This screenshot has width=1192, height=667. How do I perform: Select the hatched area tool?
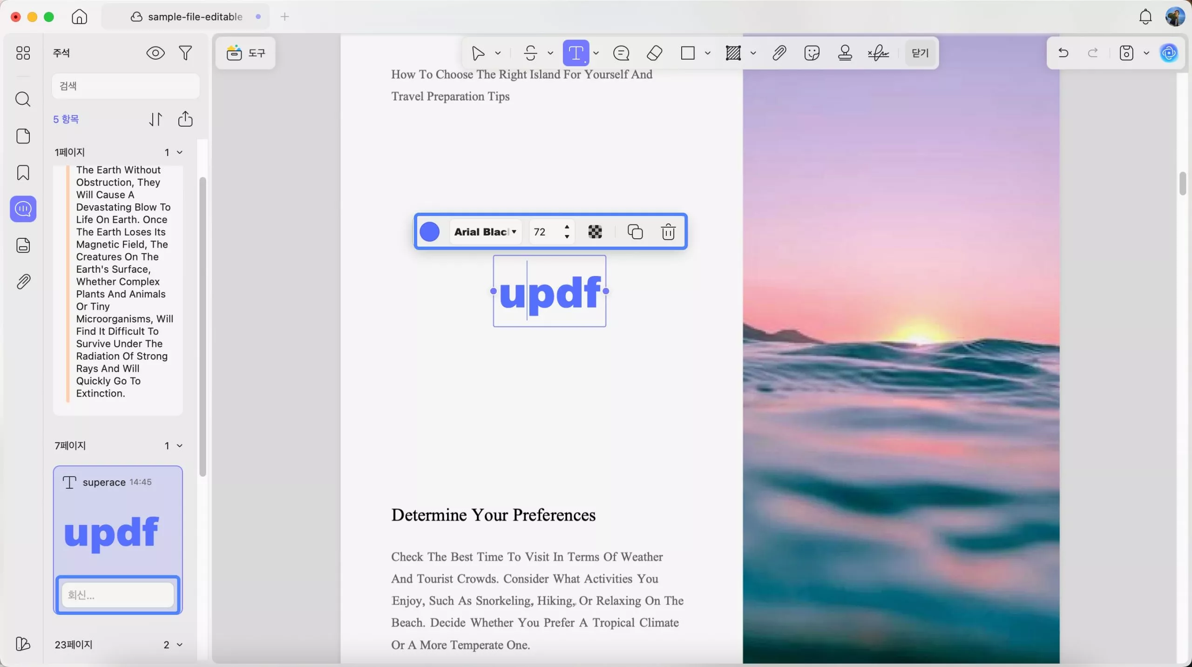[x=733, y=53]
